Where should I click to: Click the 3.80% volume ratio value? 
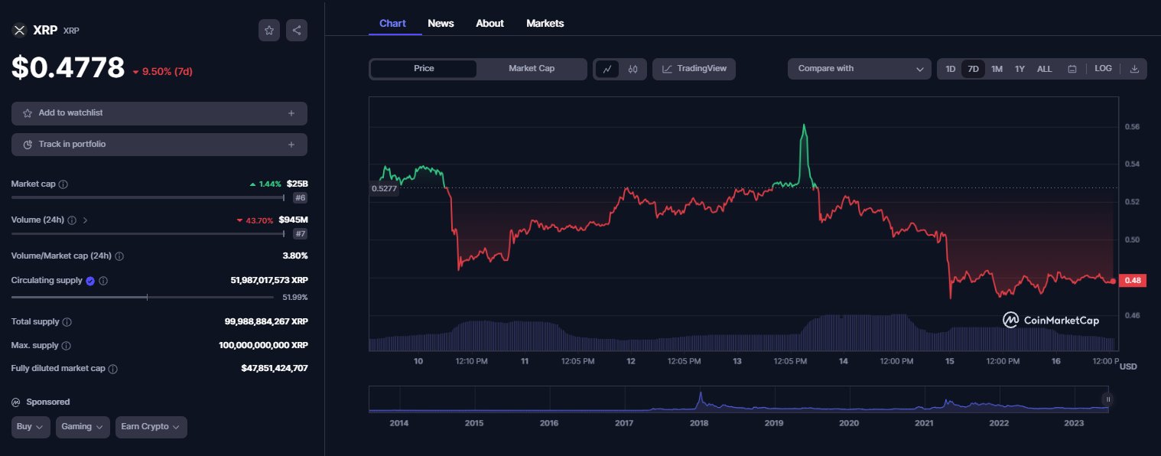(x=295, y=256)
